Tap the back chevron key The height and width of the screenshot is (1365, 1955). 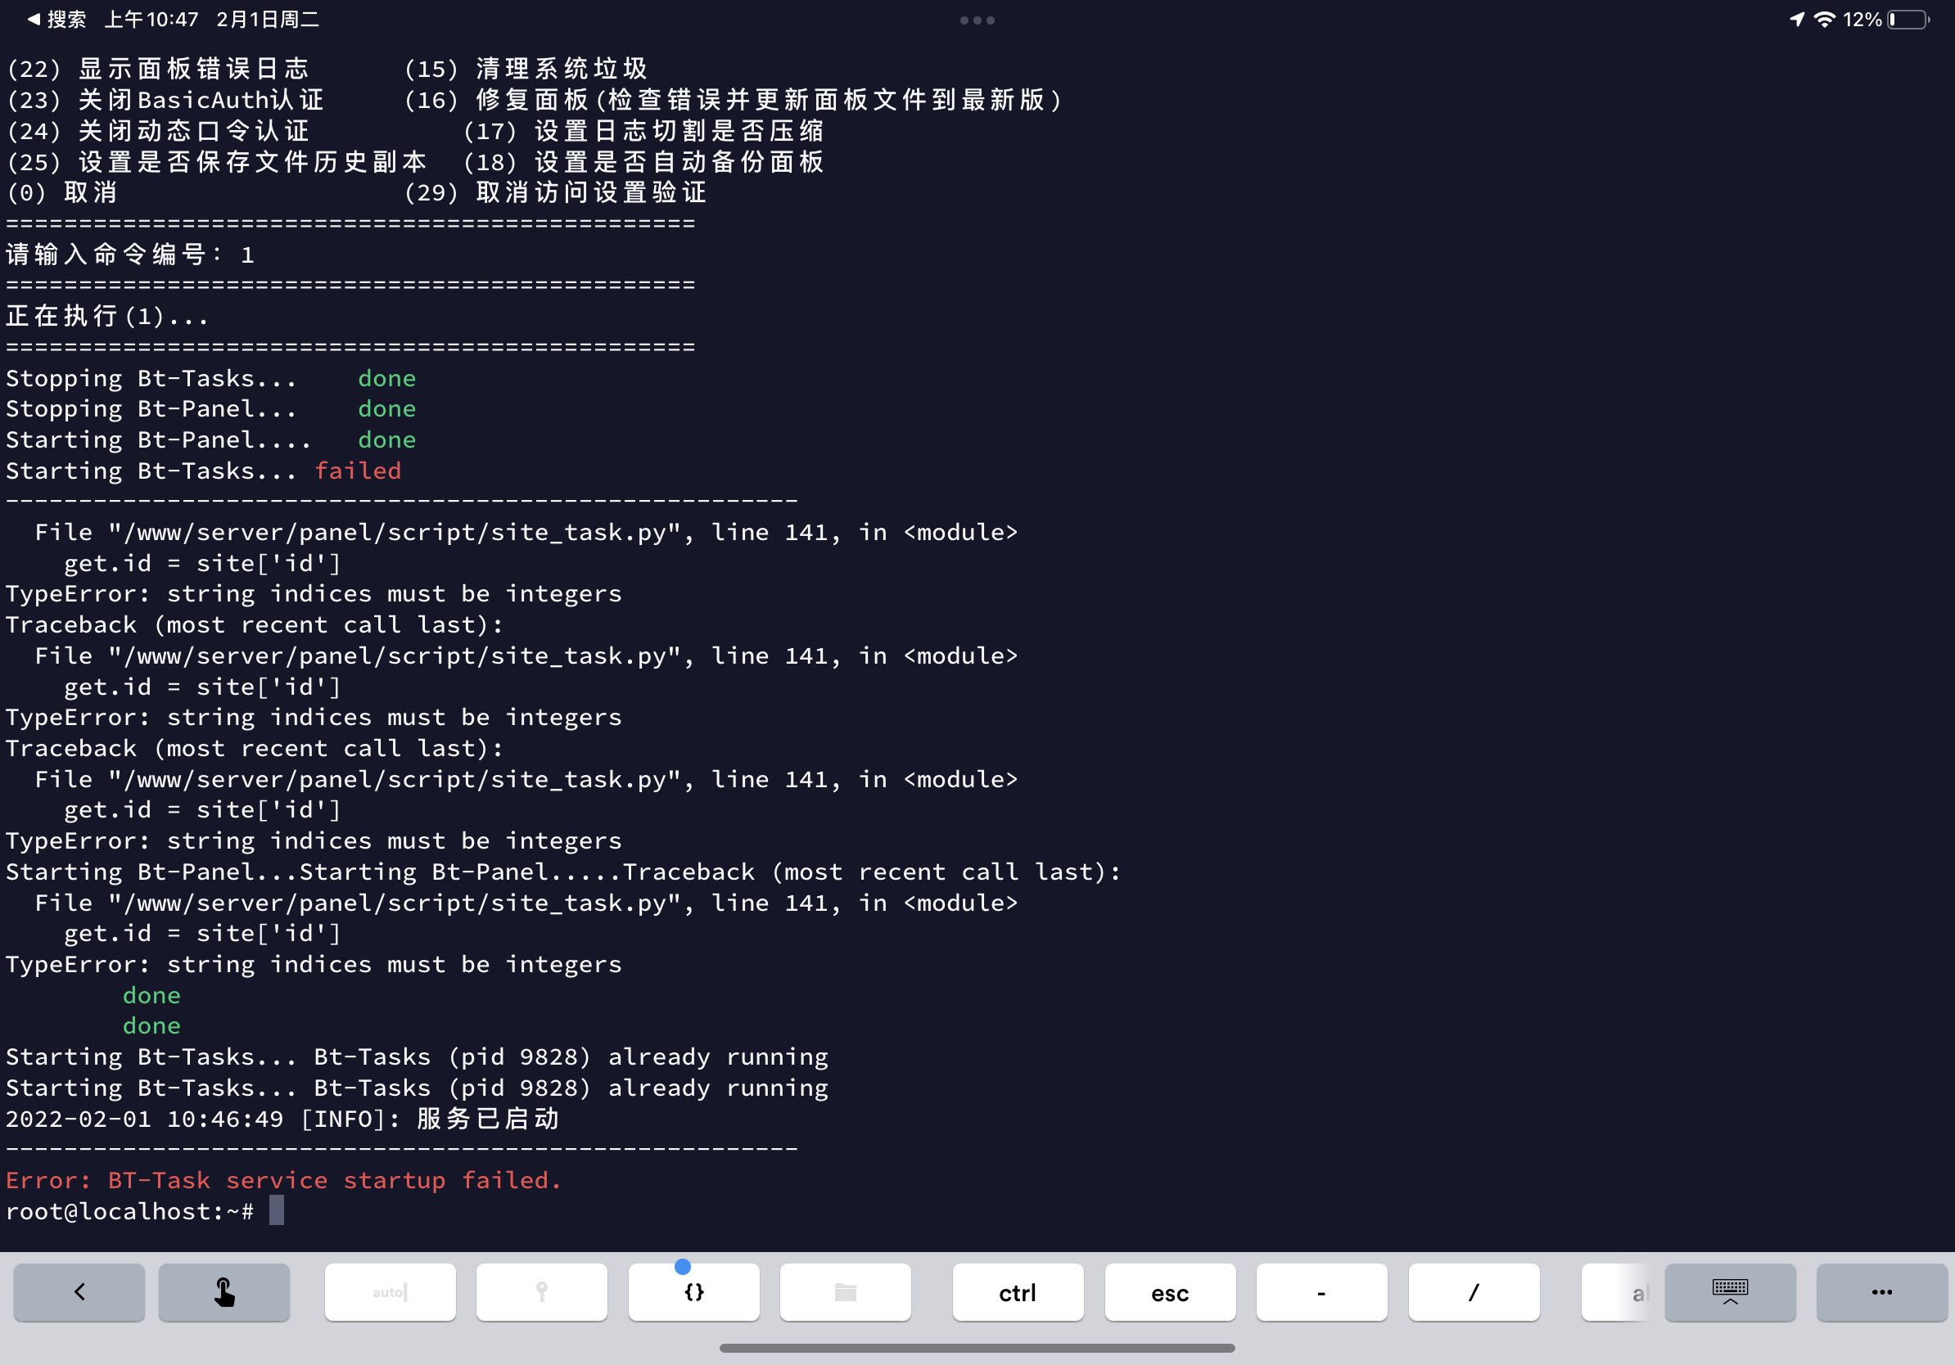pyautogui.click(x=79, y=1292)
